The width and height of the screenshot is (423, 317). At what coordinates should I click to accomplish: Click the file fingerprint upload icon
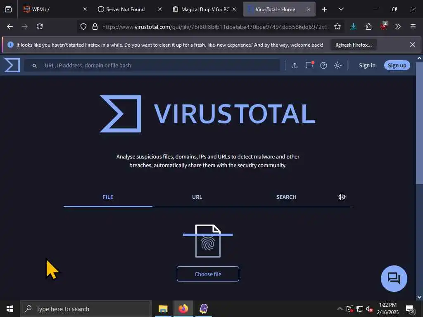click(208, 241)
